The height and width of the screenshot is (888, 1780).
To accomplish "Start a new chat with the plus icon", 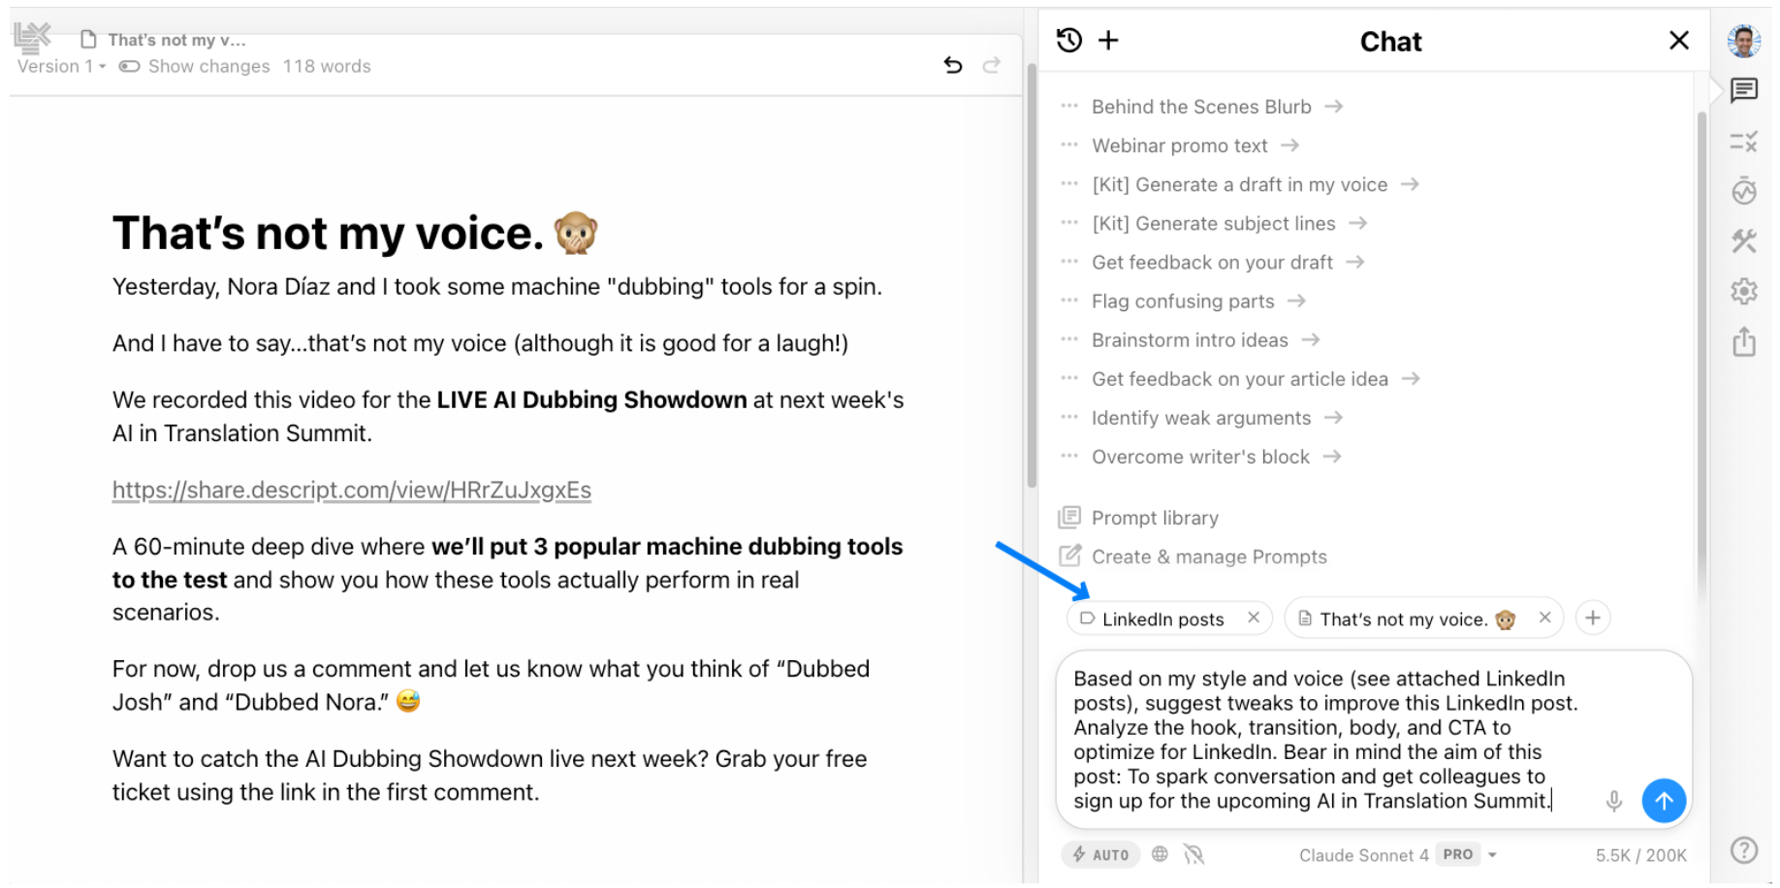I will coord(1108,41).
